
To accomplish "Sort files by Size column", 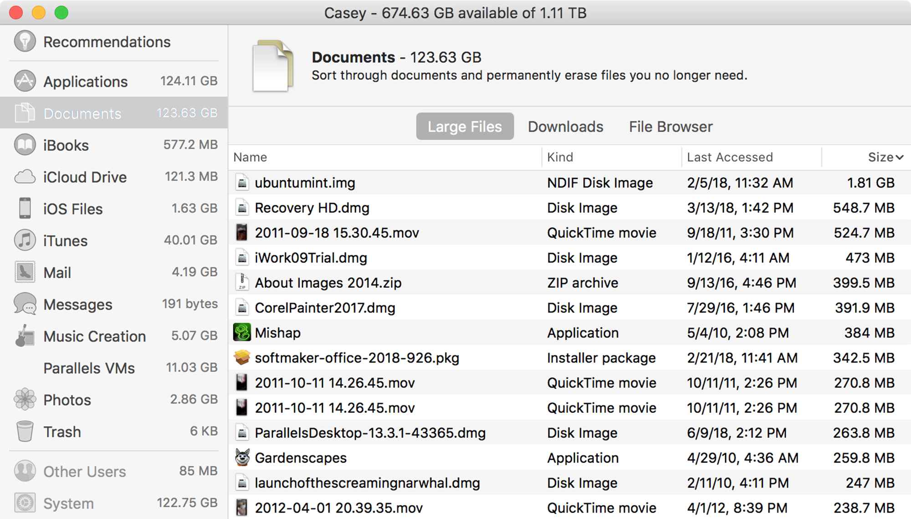I will coord(882,158).
